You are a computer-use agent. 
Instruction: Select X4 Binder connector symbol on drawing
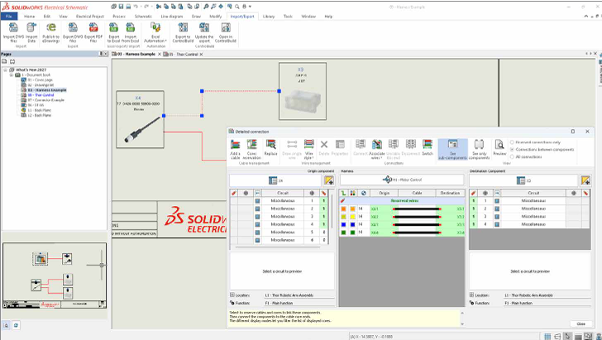coord(140,119)
